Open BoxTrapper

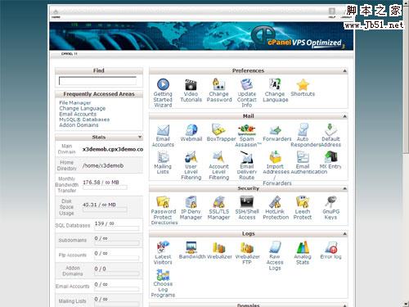tap(219, 130)
